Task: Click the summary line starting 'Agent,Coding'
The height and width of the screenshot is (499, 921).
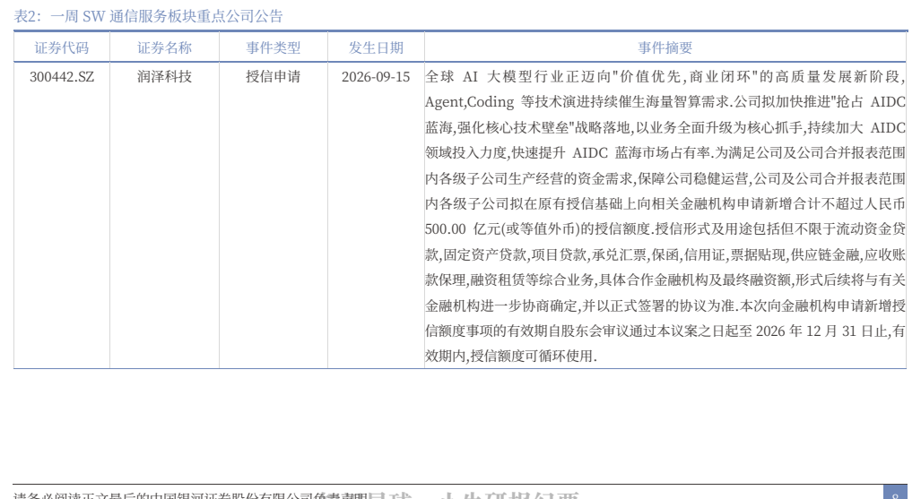Action: coord(665,102)
